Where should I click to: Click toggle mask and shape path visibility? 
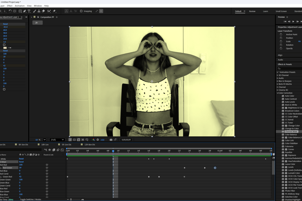[x=78, y=140]
